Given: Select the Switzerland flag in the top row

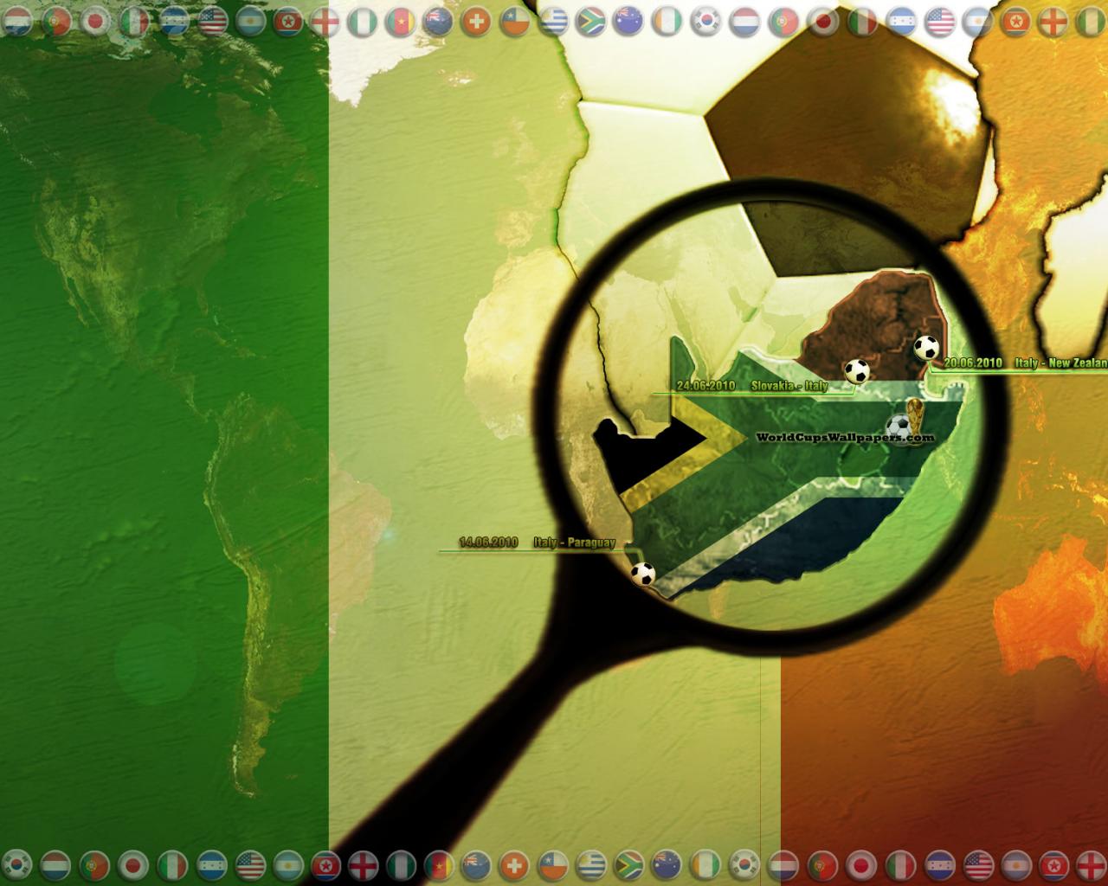Looking at the screenshot, I should click(475, 21).
